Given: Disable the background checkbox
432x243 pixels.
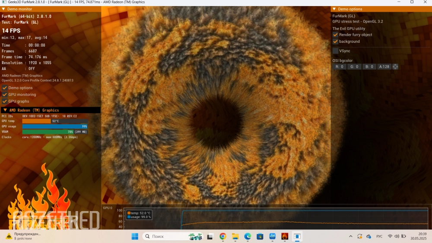Looking at the screenshot, I should [335, 41].
